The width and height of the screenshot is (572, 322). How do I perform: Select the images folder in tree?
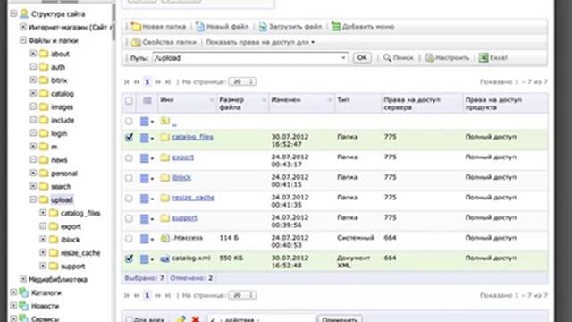coord(62,107)
